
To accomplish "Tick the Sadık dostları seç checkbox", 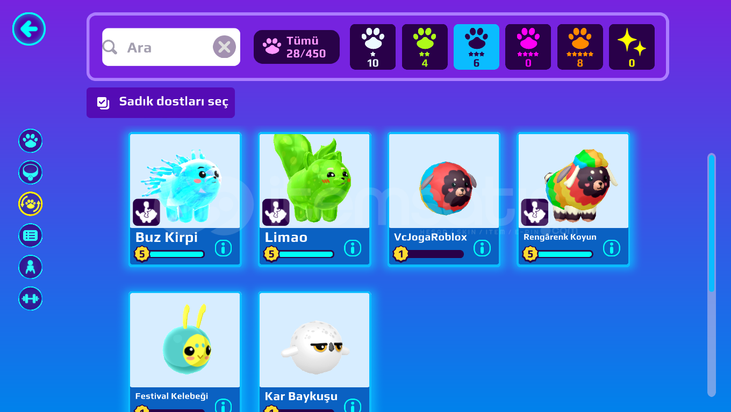I will click(103, 102).
